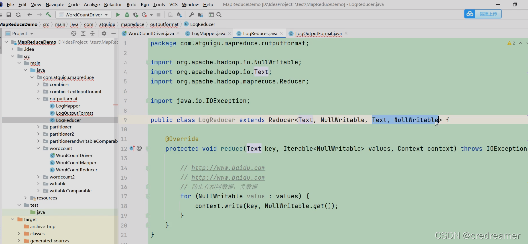
Task: Click the outputformat breadcrumb
Action: [164, 24]
